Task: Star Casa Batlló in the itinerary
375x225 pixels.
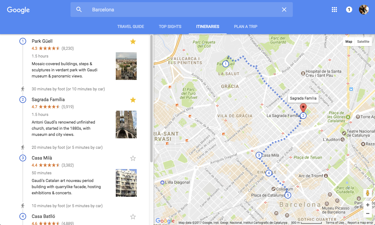Action: 133,217
